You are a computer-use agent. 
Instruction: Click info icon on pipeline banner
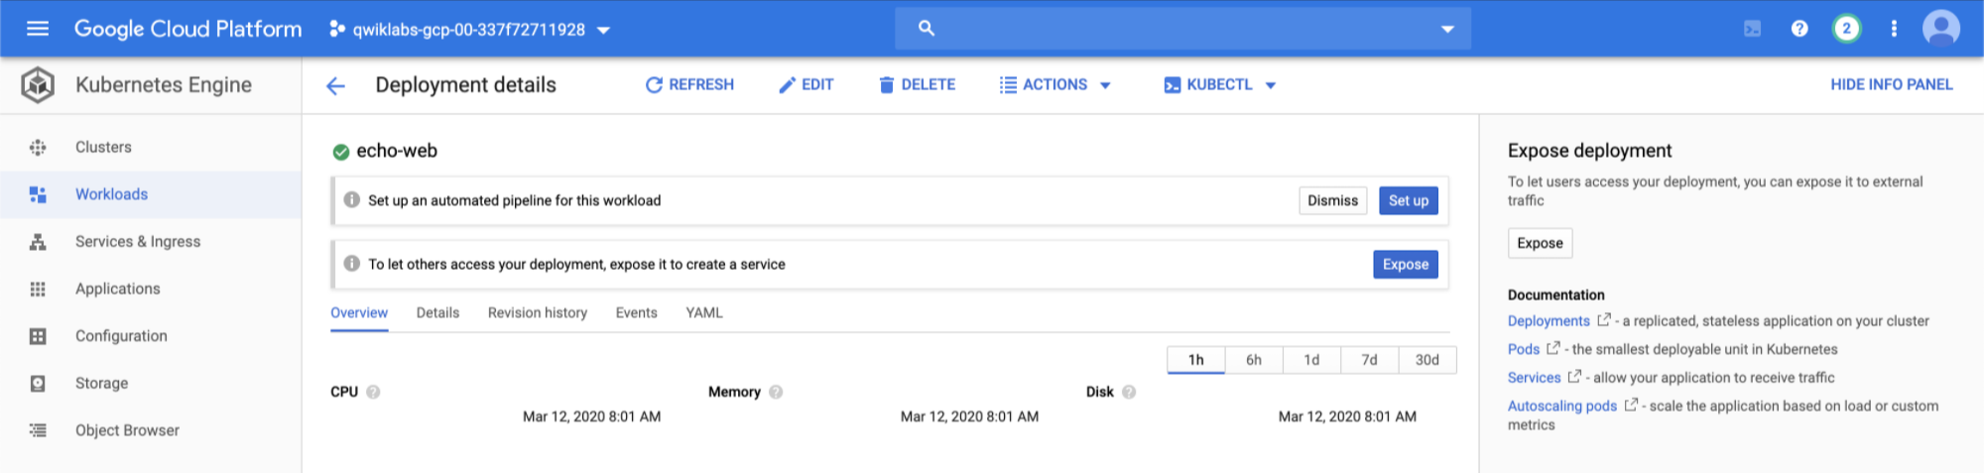(x=351, y=199)
